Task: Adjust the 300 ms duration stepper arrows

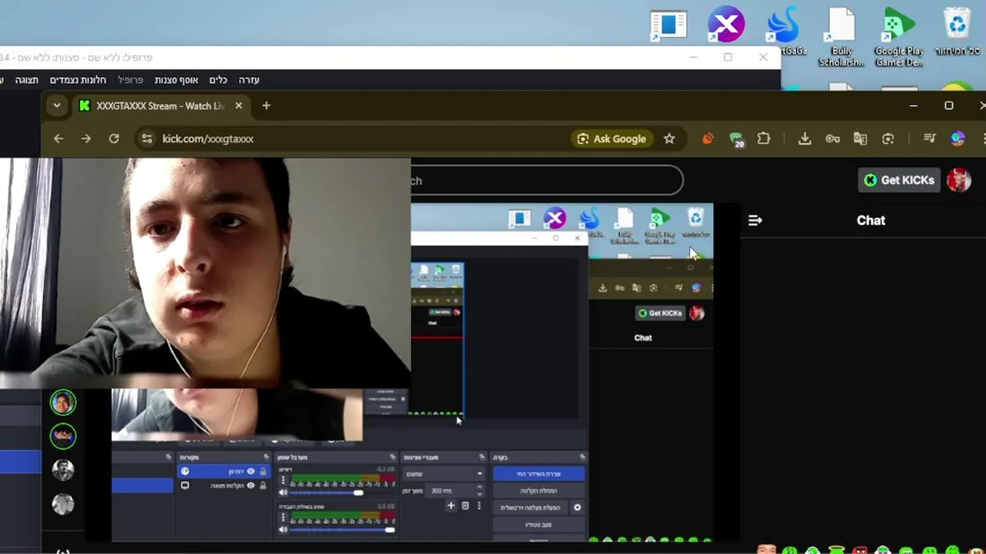Action: [480, 490]
